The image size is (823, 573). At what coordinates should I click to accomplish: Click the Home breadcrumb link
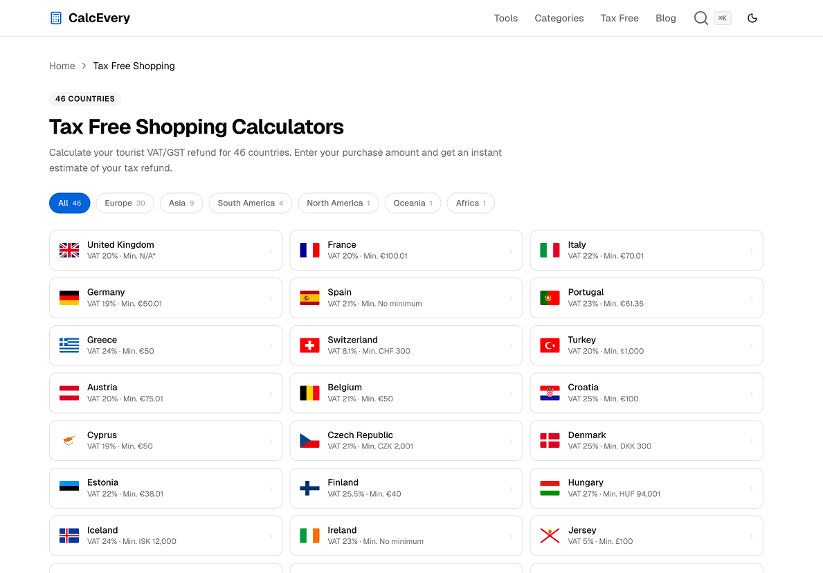pos(62,66)
